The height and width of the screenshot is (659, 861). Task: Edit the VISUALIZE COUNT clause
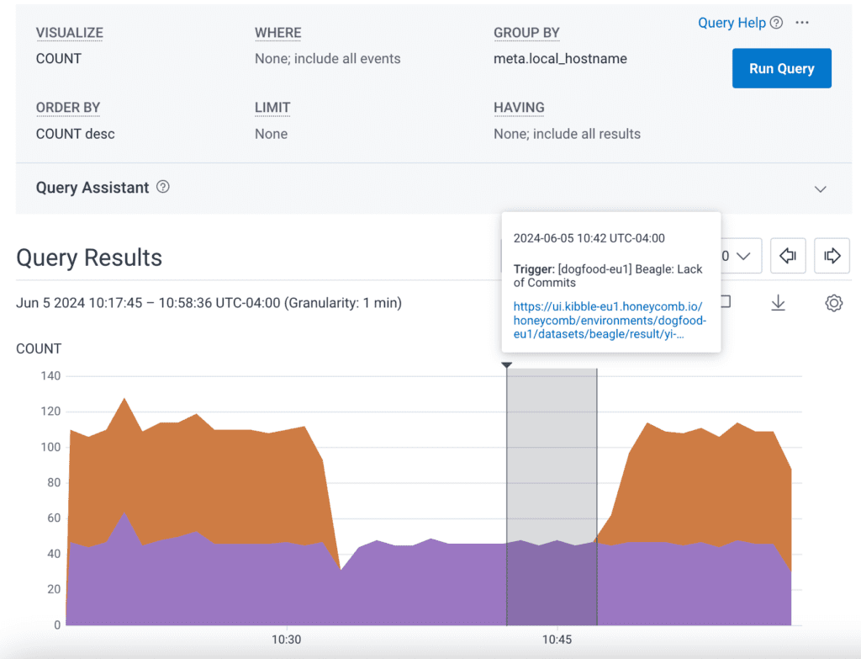[x=59, y=59]
